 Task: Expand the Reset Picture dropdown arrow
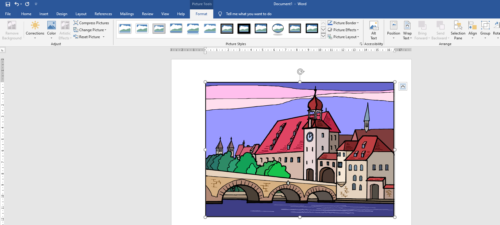(x=104, y=37)
